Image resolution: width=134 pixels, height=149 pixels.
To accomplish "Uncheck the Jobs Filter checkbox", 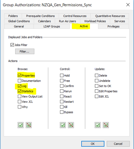I will click(x=12, y=45).
